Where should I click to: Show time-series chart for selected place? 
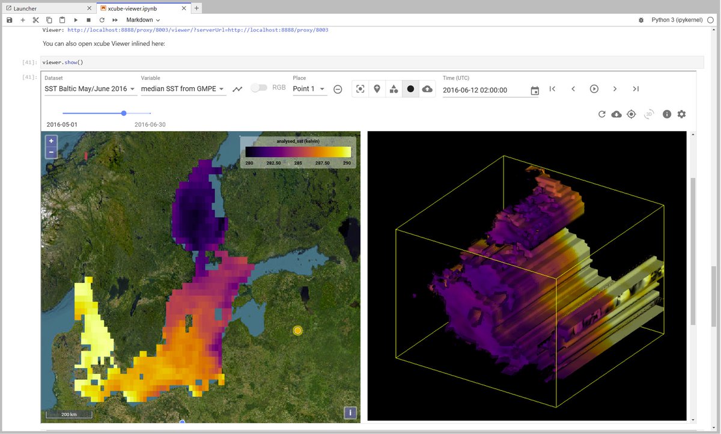237,88
